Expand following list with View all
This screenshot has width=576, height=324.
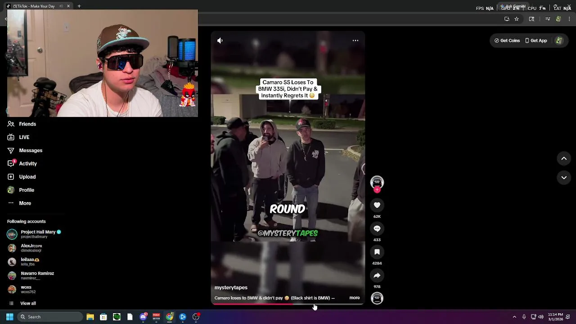click(x=22, y=303)
